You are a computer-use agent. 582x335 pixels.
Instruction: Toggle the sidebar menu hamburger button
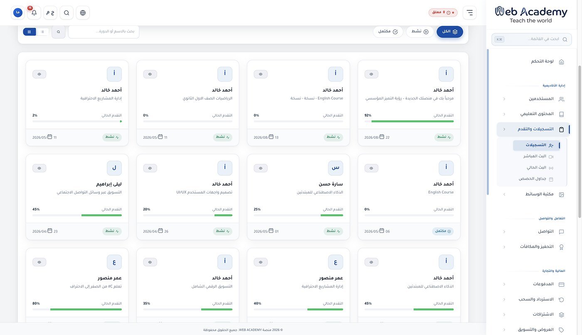[470, 12]
